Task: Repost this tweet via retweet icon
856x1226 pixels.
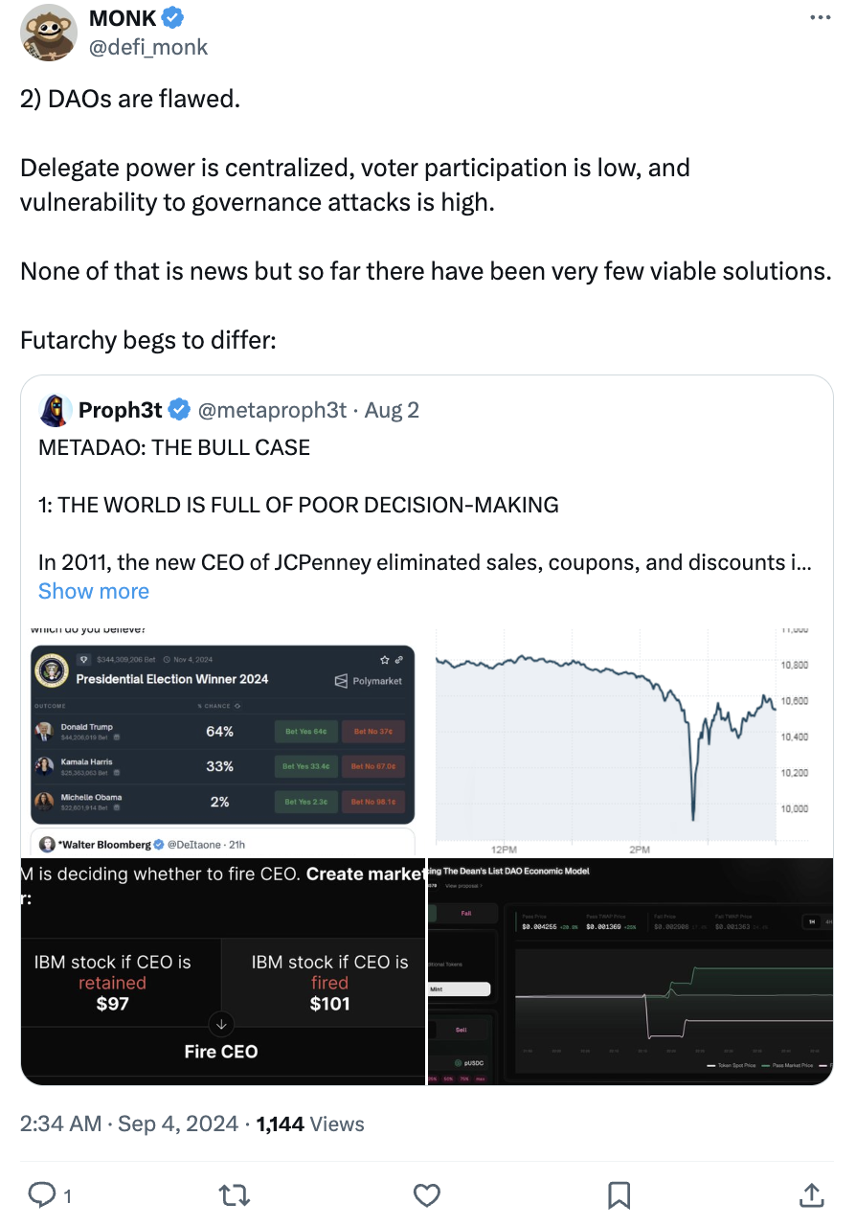Action: point(233,1194)
